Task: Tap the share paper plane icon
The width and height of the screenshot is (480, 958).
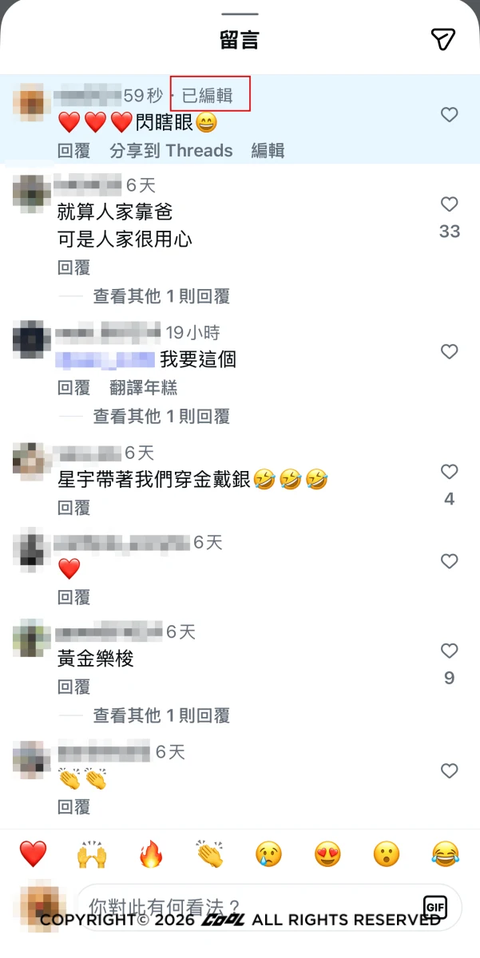Action: (x=442, y=39)
